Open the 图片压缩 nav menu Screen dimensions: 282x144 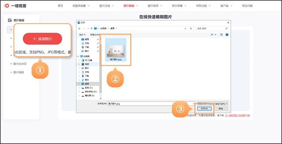107,6
